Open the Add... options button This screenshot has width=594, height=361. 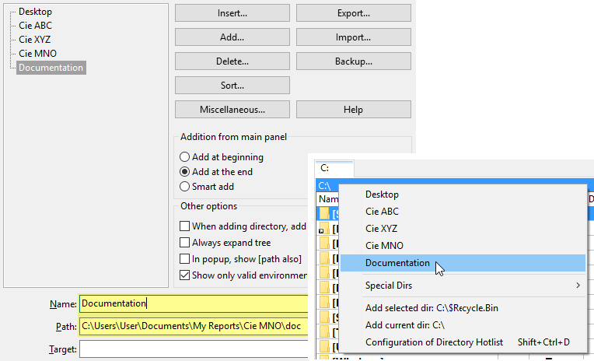[x=232, y=37]
